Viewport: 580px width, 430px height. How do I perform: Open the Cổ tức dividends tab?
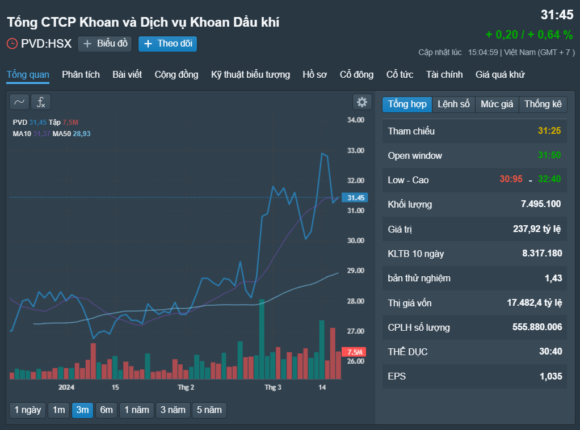(x=400, y=75)
